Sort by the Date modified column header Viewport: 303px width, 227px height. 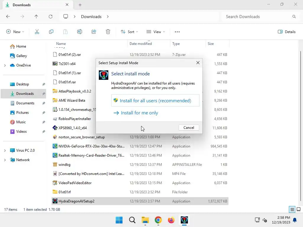coord(141,44)
